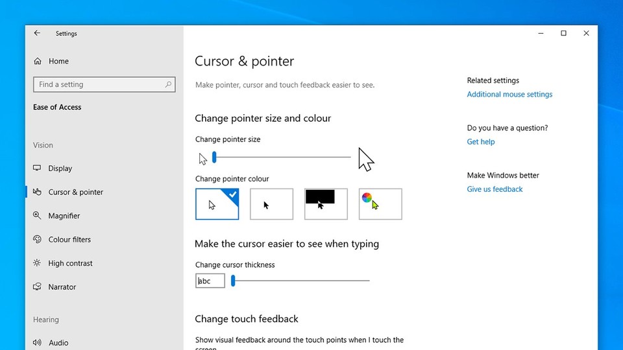
Task: Click the Change touch feedback heading
Action: click(247, 319)
